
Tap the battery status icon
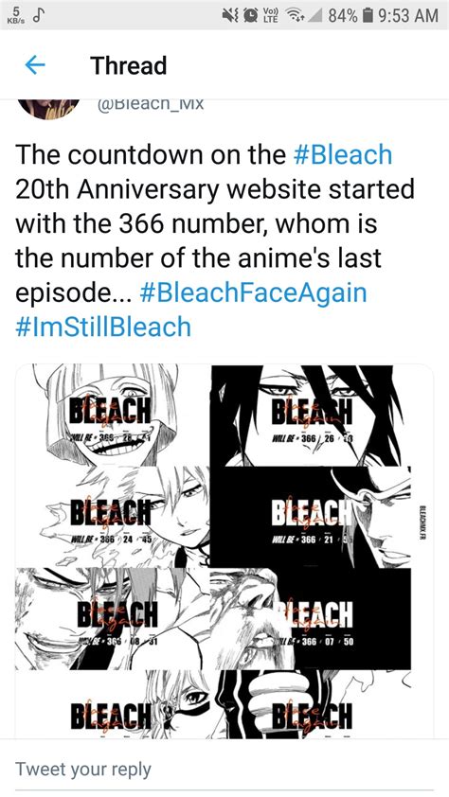[367, 16]
